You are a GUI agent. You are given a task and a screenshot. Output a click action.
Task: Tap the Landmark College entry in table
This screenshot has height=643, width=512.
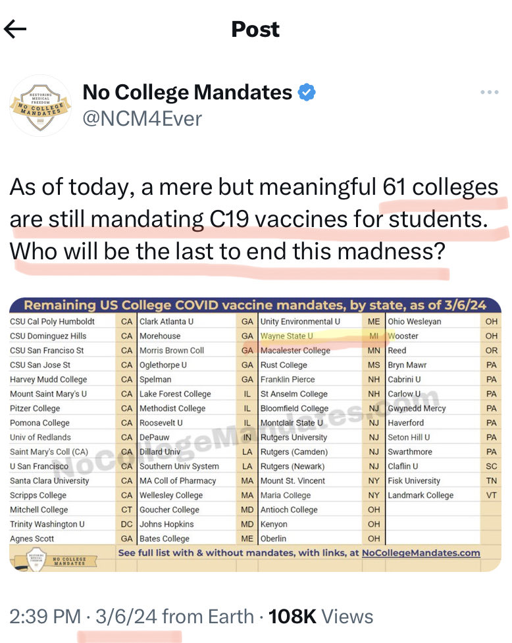click(x=421, y=496)
